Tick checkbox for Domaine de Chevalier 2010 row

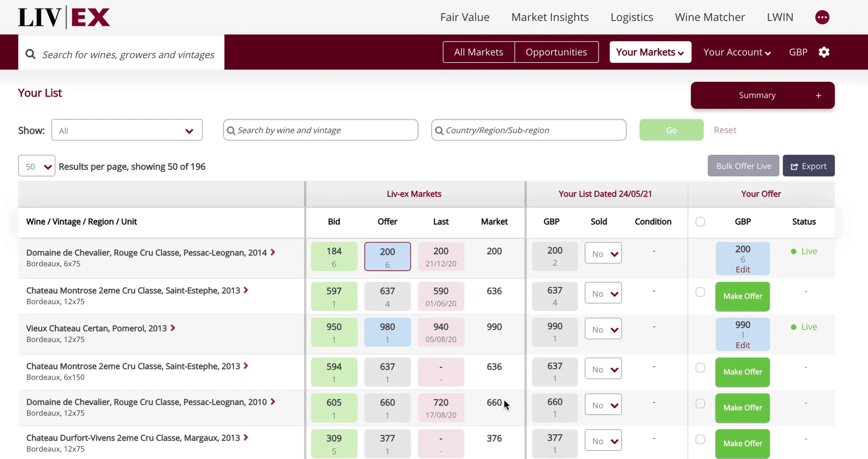[x=700, y=403]
